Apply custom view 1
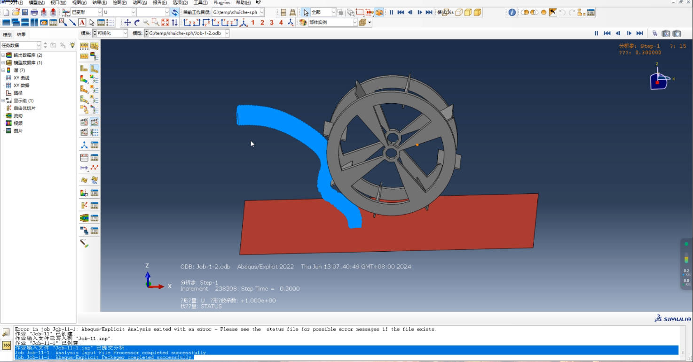The height and width of the screenshot is (362, 693). 253,22
